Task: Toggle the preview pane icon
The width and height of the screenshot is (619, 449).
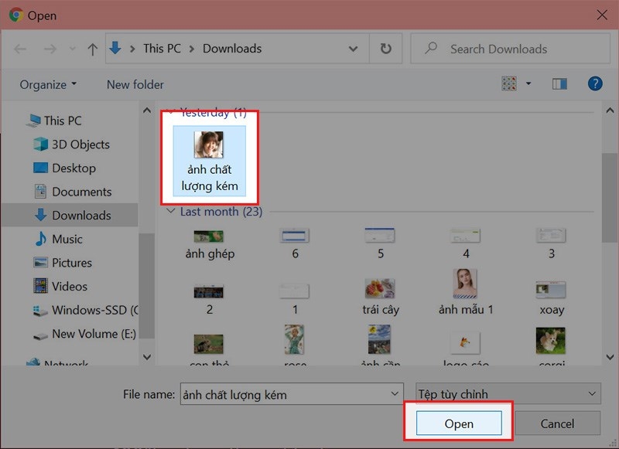Action: tap(559, 83)
